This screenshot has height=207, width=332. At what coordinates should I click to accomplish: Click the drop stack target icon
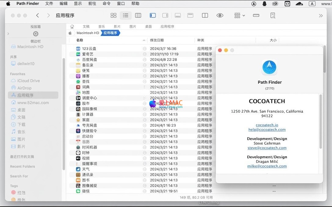click(36, 34)
